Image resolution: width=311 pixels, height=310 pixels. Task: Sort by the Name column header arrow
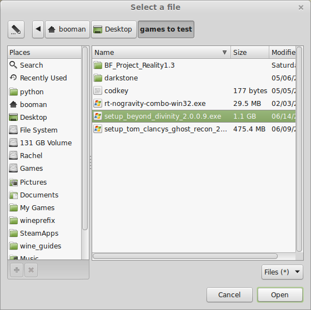coord(224,52)
